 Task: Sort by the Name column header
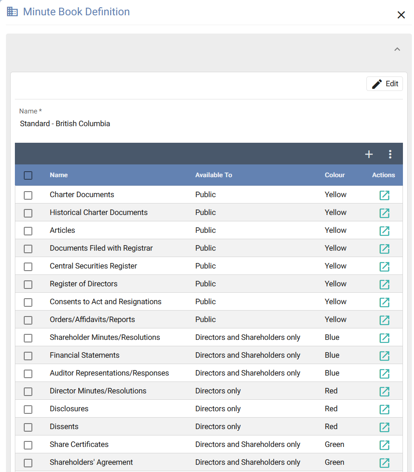59,175
